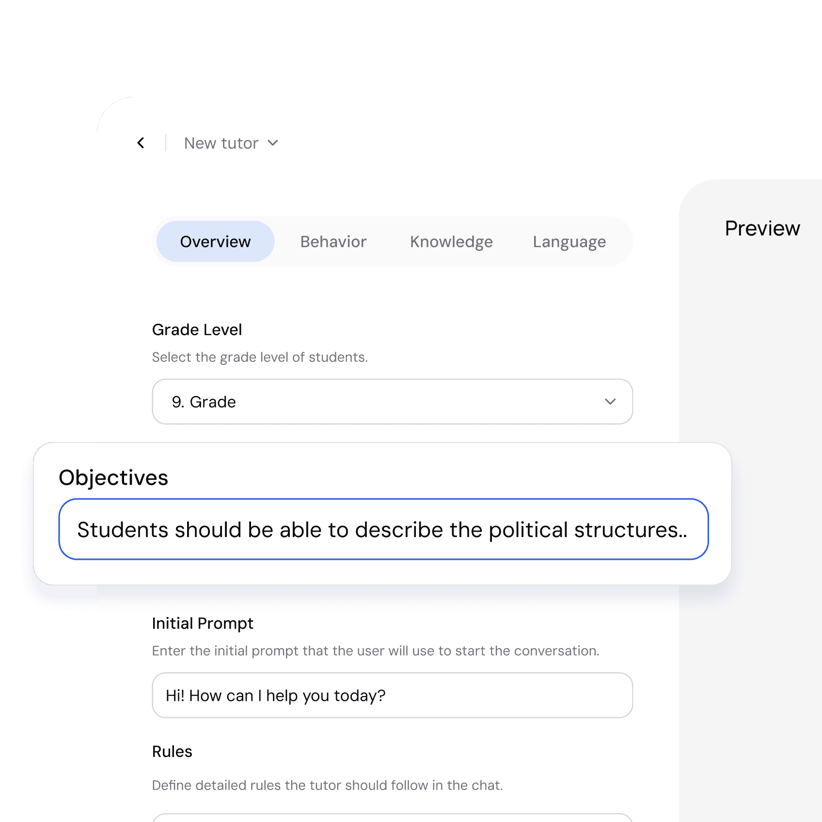The image size is (822, 822).
Task: Click the 'Select the grade level' description
Action: (260, 357)
